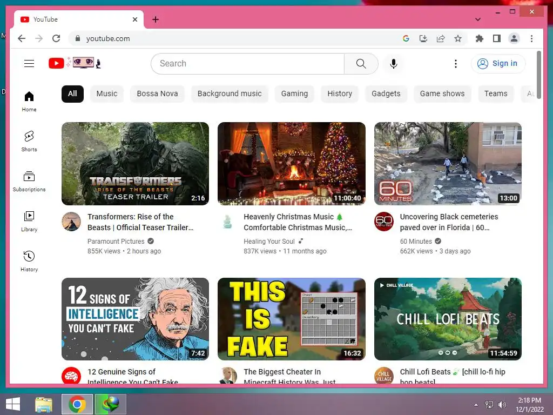Click the page vertical scrollbar
This screenshot has width=553, height=415.
tap(538, 75)
